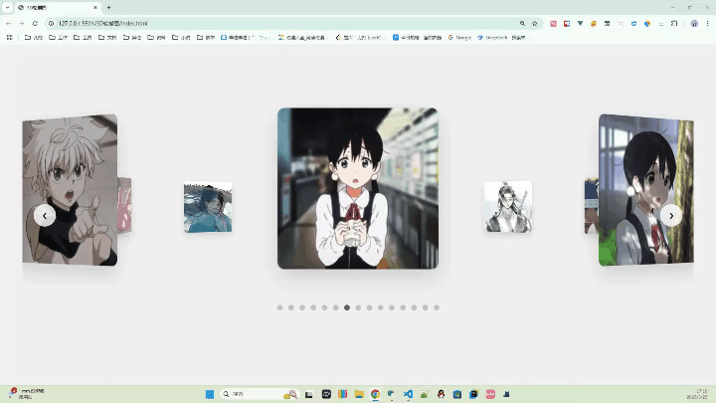
Task: Select the third carousel pagination dot
Action: pyautogui.click(x=302, y=307)
